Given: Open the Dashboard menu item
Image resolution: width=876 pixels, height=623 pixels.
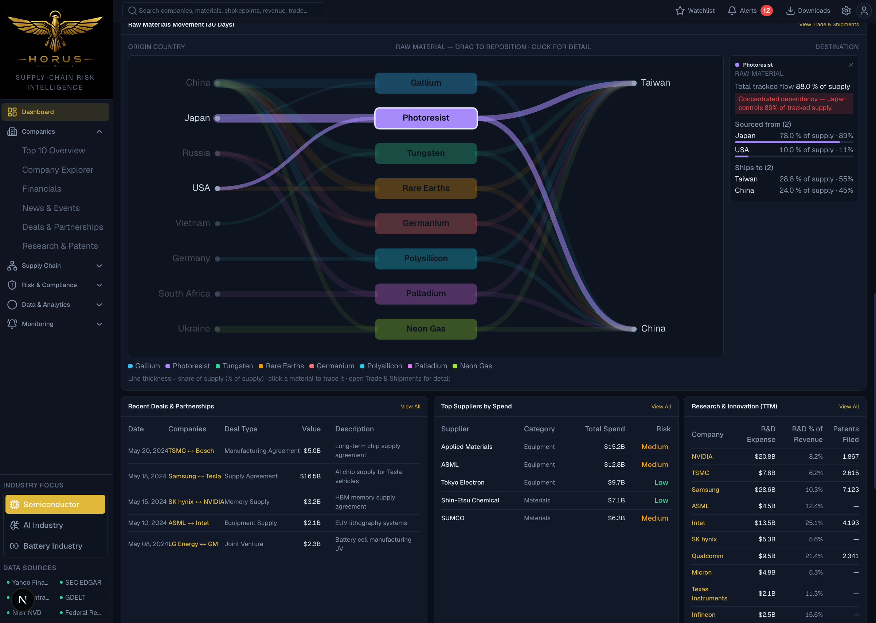Looking at the screenshot, I should click(x=55, y=112).
